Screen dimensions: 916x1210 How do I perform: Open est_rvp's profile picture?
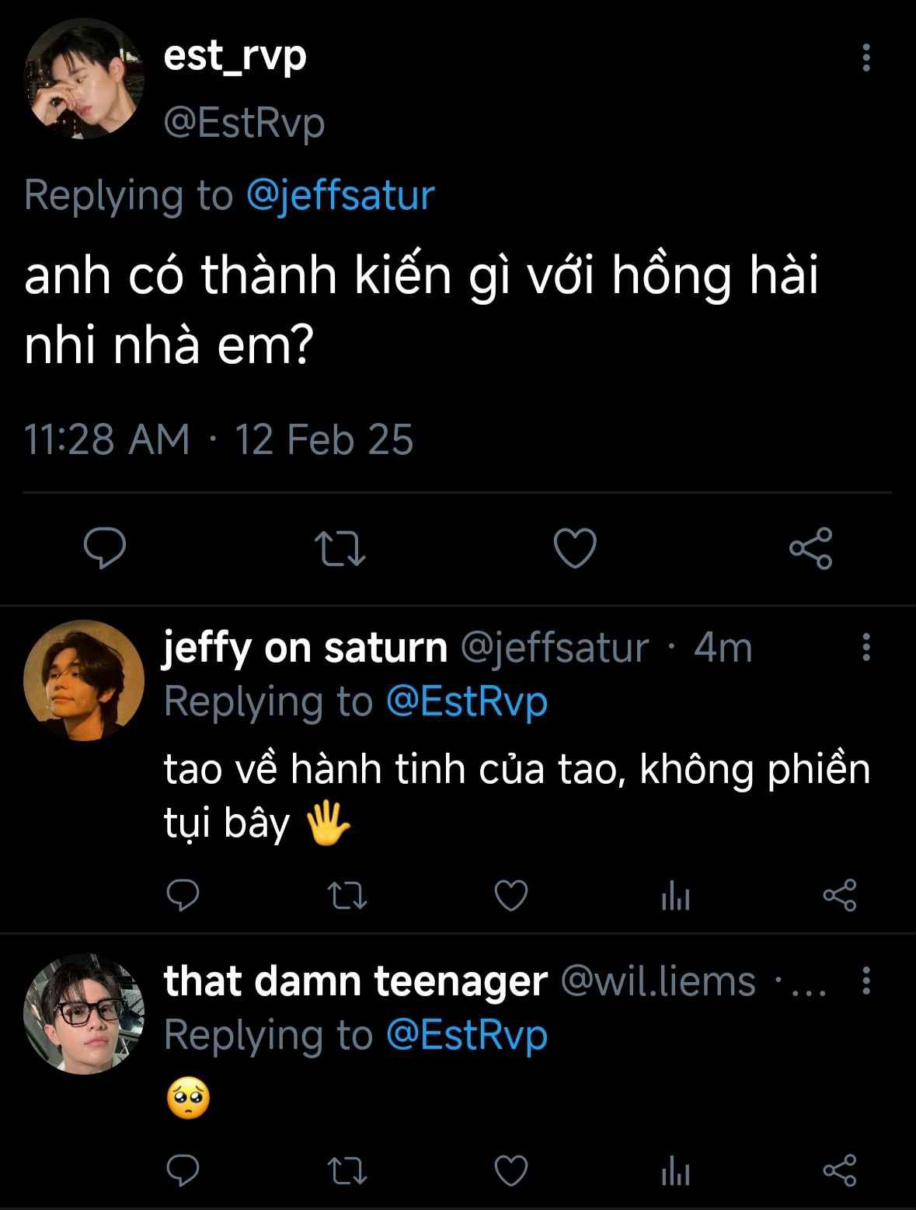(85, 79)
